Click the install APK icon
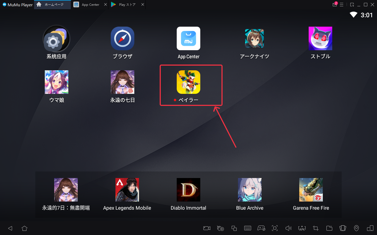This screenshot has height=235, width=377. (x=302, y=228)
